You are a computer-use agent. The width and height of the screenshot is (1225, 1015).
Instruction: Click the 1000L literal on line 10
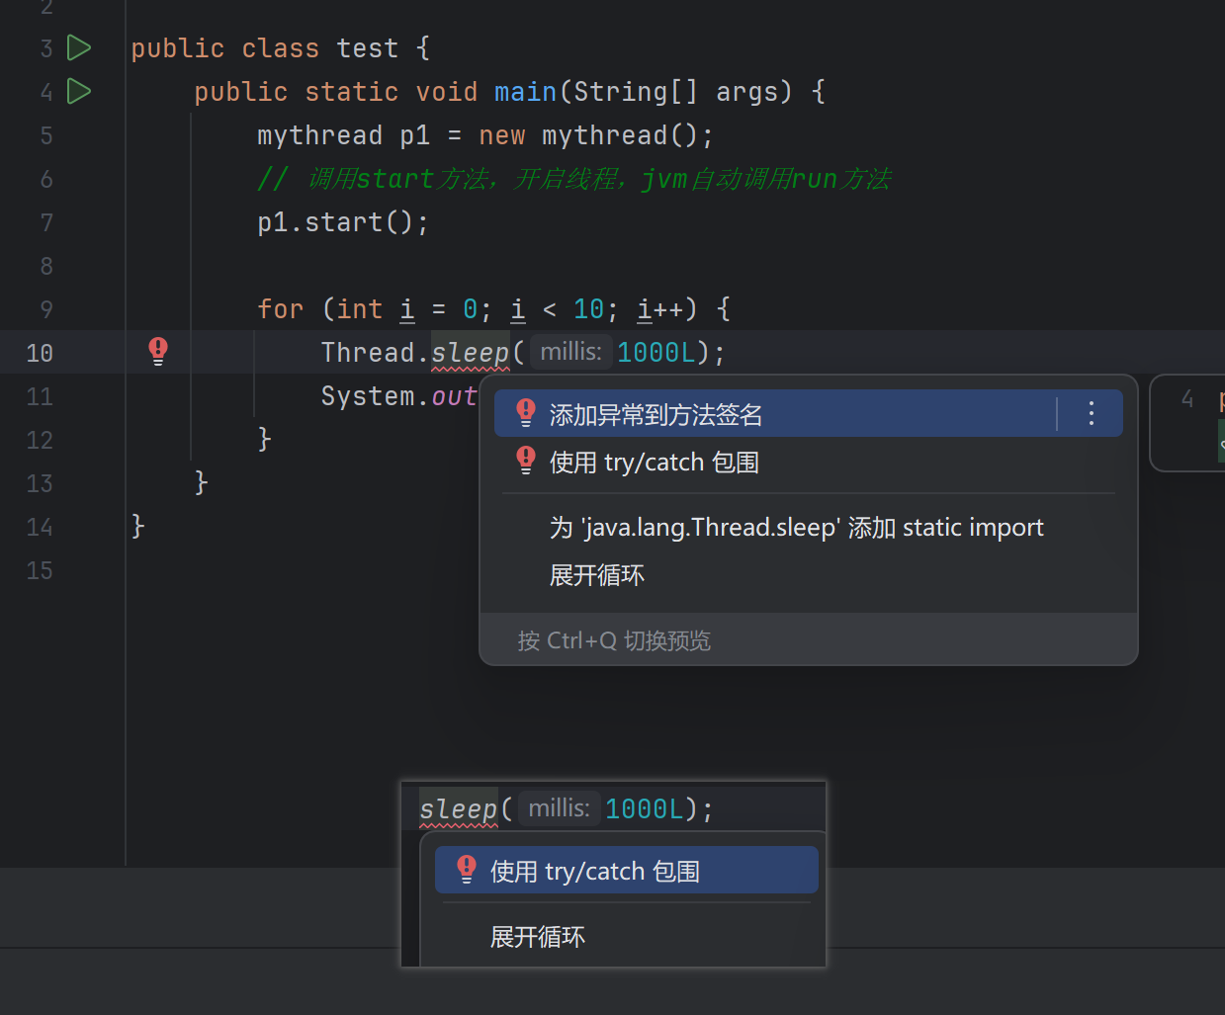[x=656, y=353]
